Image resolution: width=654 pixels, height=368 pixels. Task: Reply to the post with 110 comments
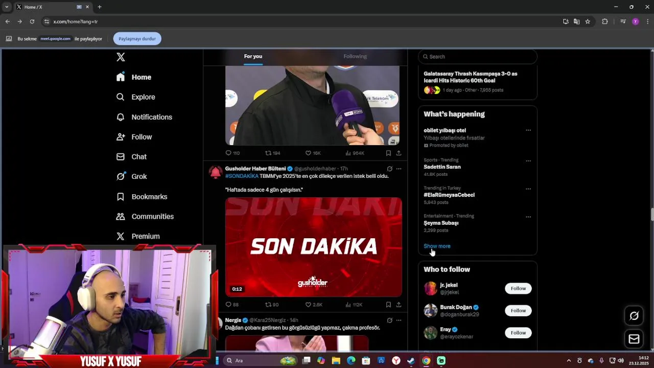232,153
